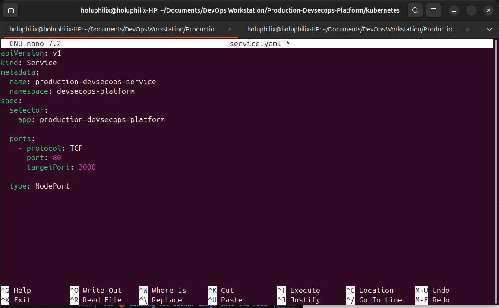
Task: Click the ^\ Replace shortcut
Action: pos(161,300)
